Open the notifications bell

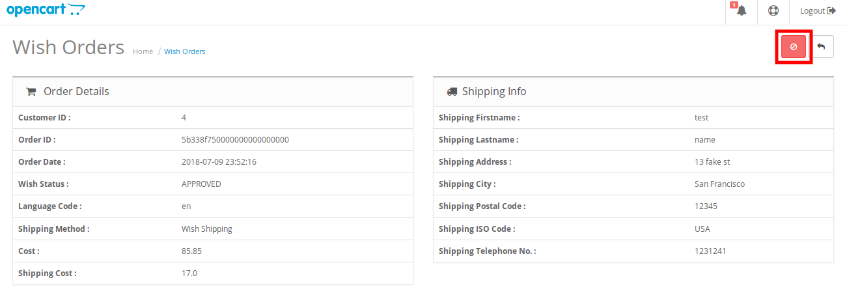[x=742, y=11]
